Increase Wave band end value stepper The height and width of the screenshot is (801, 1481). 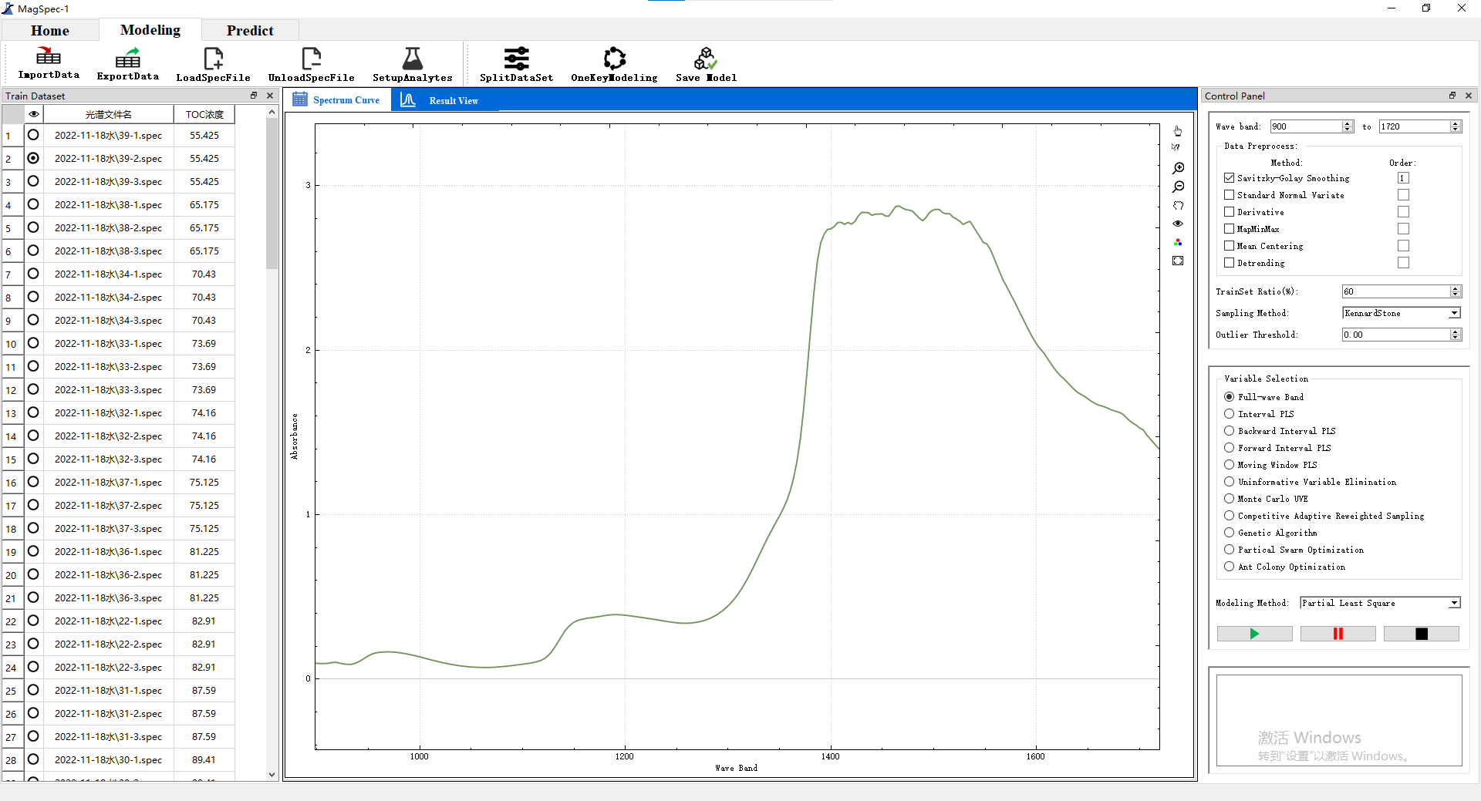(1456, 123)
